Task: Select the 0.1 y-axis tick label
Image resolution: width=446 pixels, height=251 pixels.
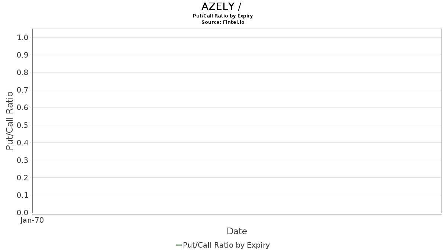Action: click(x=23, y=195)
